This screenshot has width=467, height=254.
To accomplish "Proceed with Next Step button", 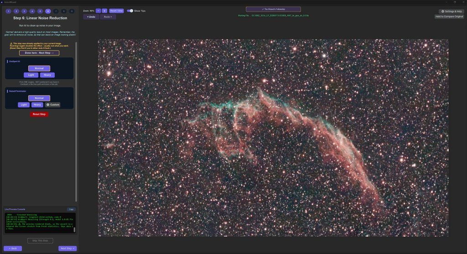I will tap(67, 249).
